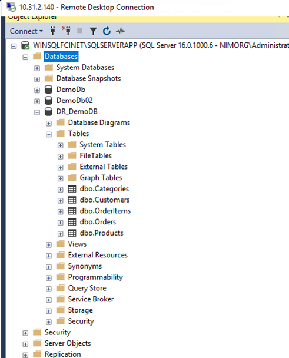
Task: Select the External Tables label
Action: pos(104,167)
